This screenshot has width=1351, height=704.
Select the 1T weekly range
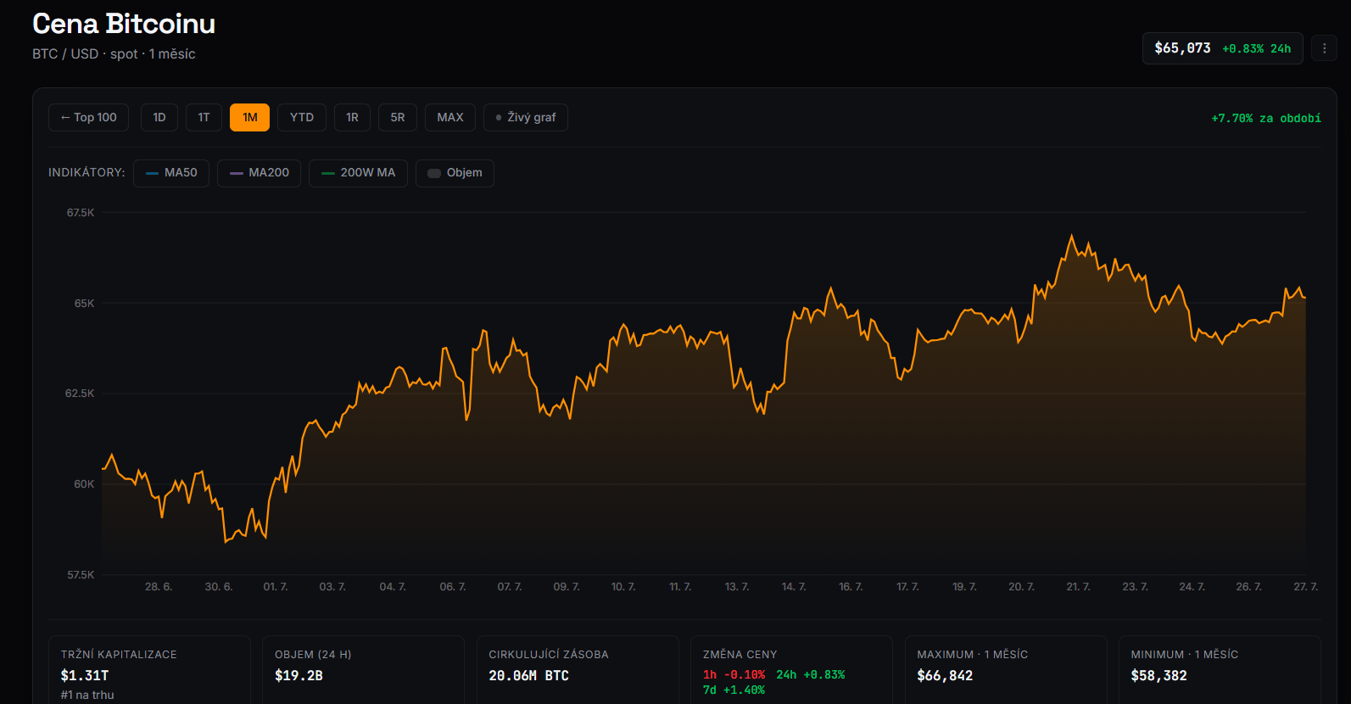pyautogui.click(x=204, y=117)
